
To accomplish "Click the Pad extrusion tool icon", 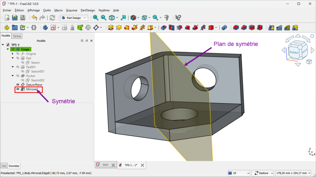I will (111, 27).
